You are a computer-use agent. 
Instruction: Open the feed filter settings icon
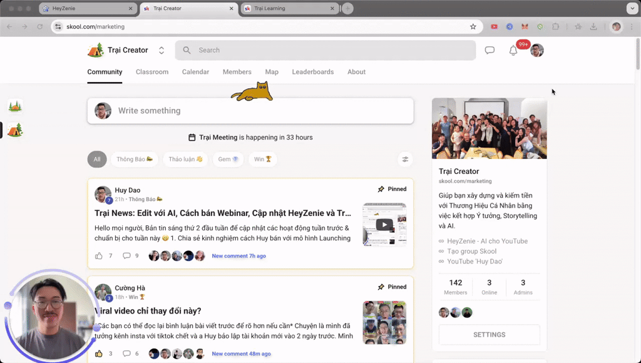click(405, 160)
